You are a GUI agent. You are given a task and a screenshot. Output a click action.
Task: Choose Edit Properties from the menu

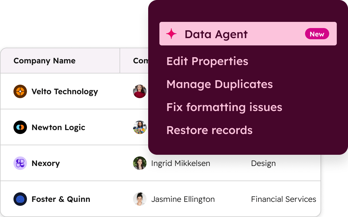coord(207,61)
